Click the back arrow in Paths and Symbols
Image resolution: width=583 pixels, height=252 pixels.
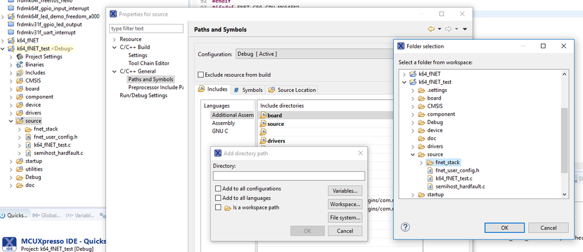point(431,29)
